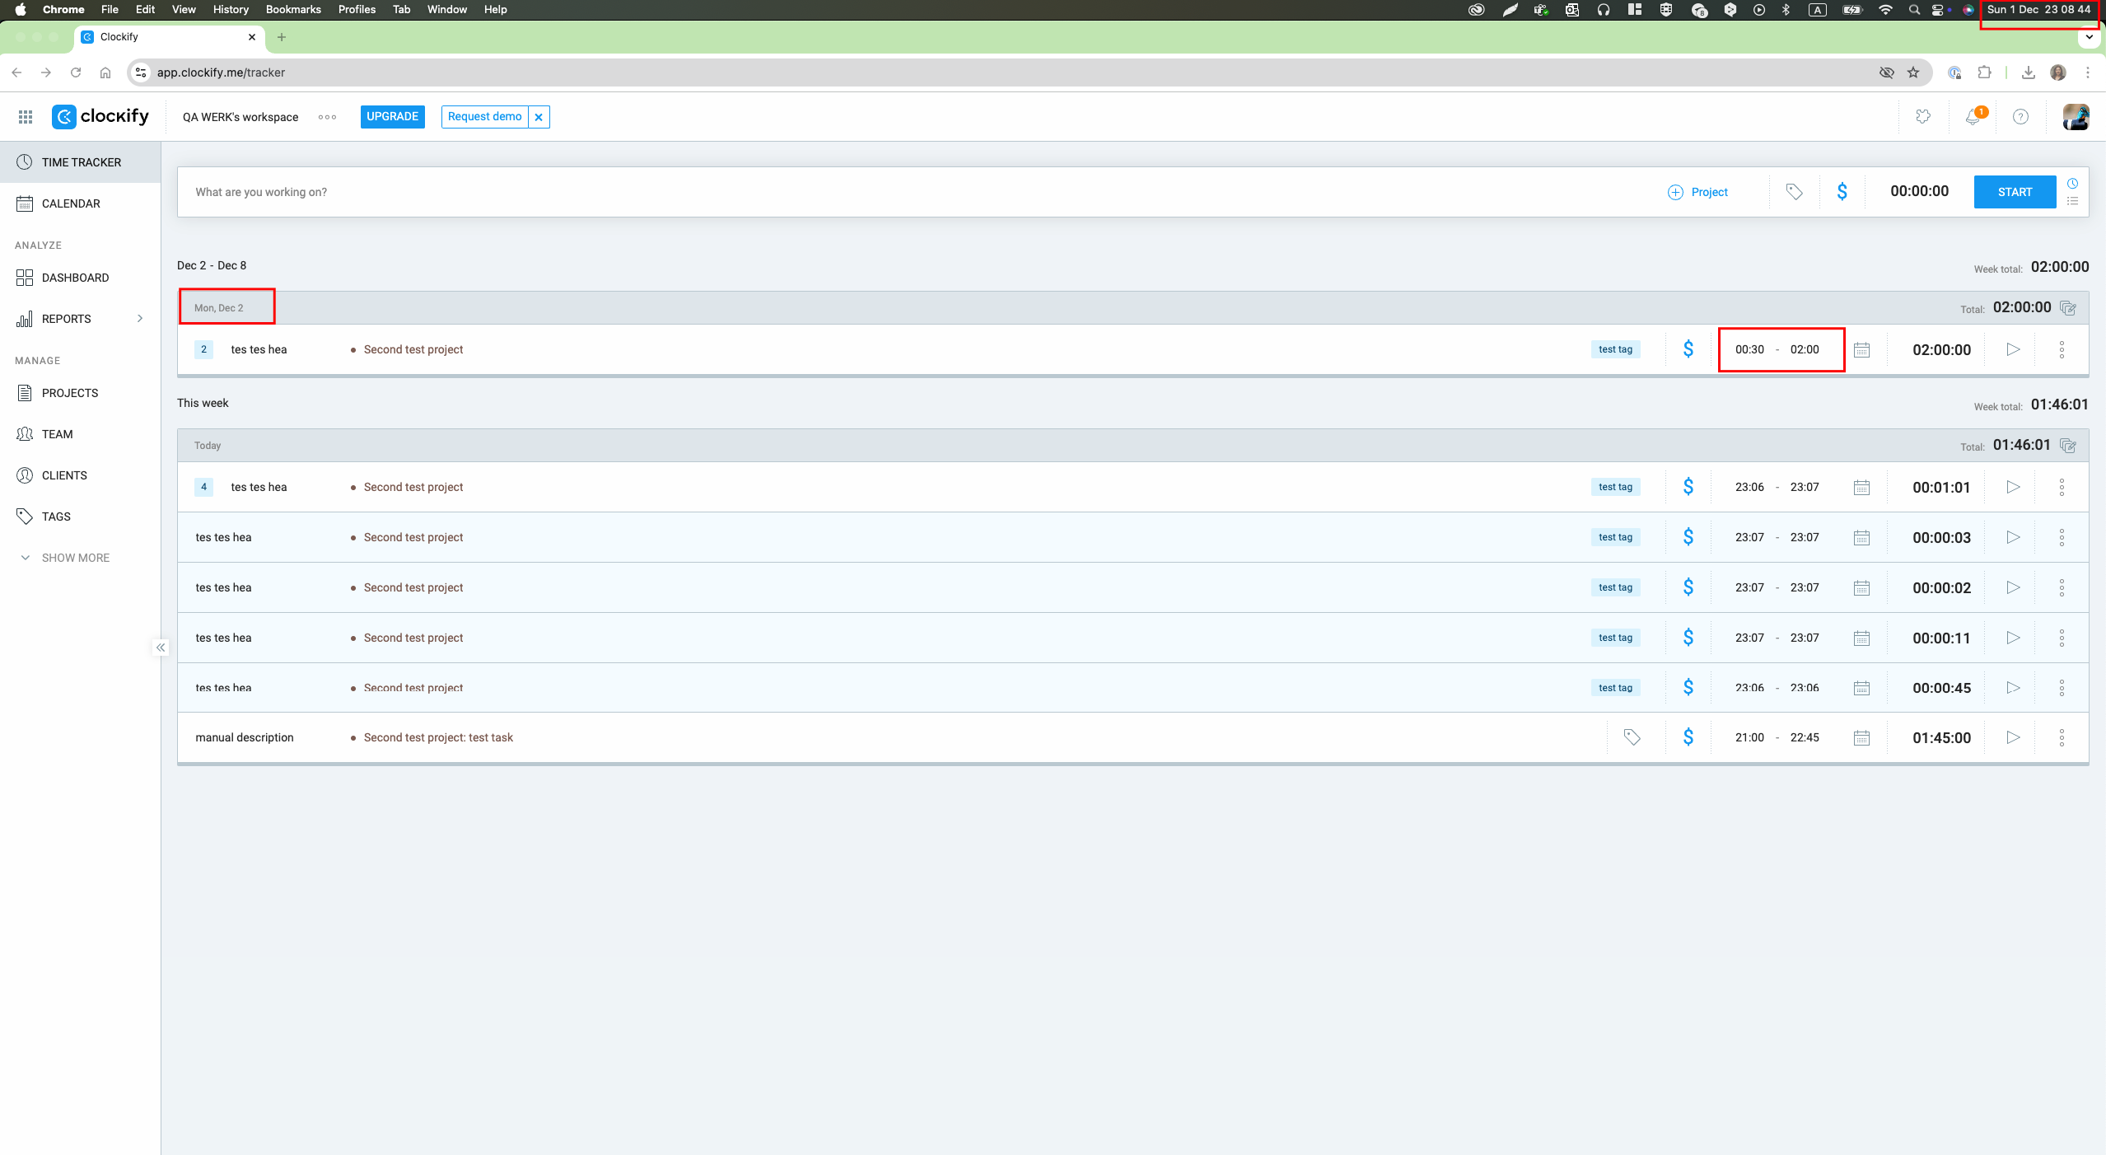Continue timer for 00:01:01 entry
Image resolution: width=2106 pixels, height=1155 pixels.
click(2013, 487)
